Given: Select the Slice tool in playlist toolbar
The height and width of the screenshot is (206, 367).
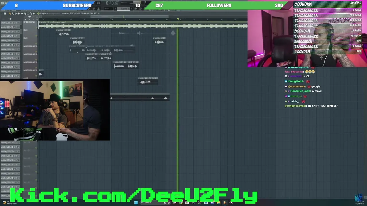Looking at the screenshot, I should click(25, 13).
